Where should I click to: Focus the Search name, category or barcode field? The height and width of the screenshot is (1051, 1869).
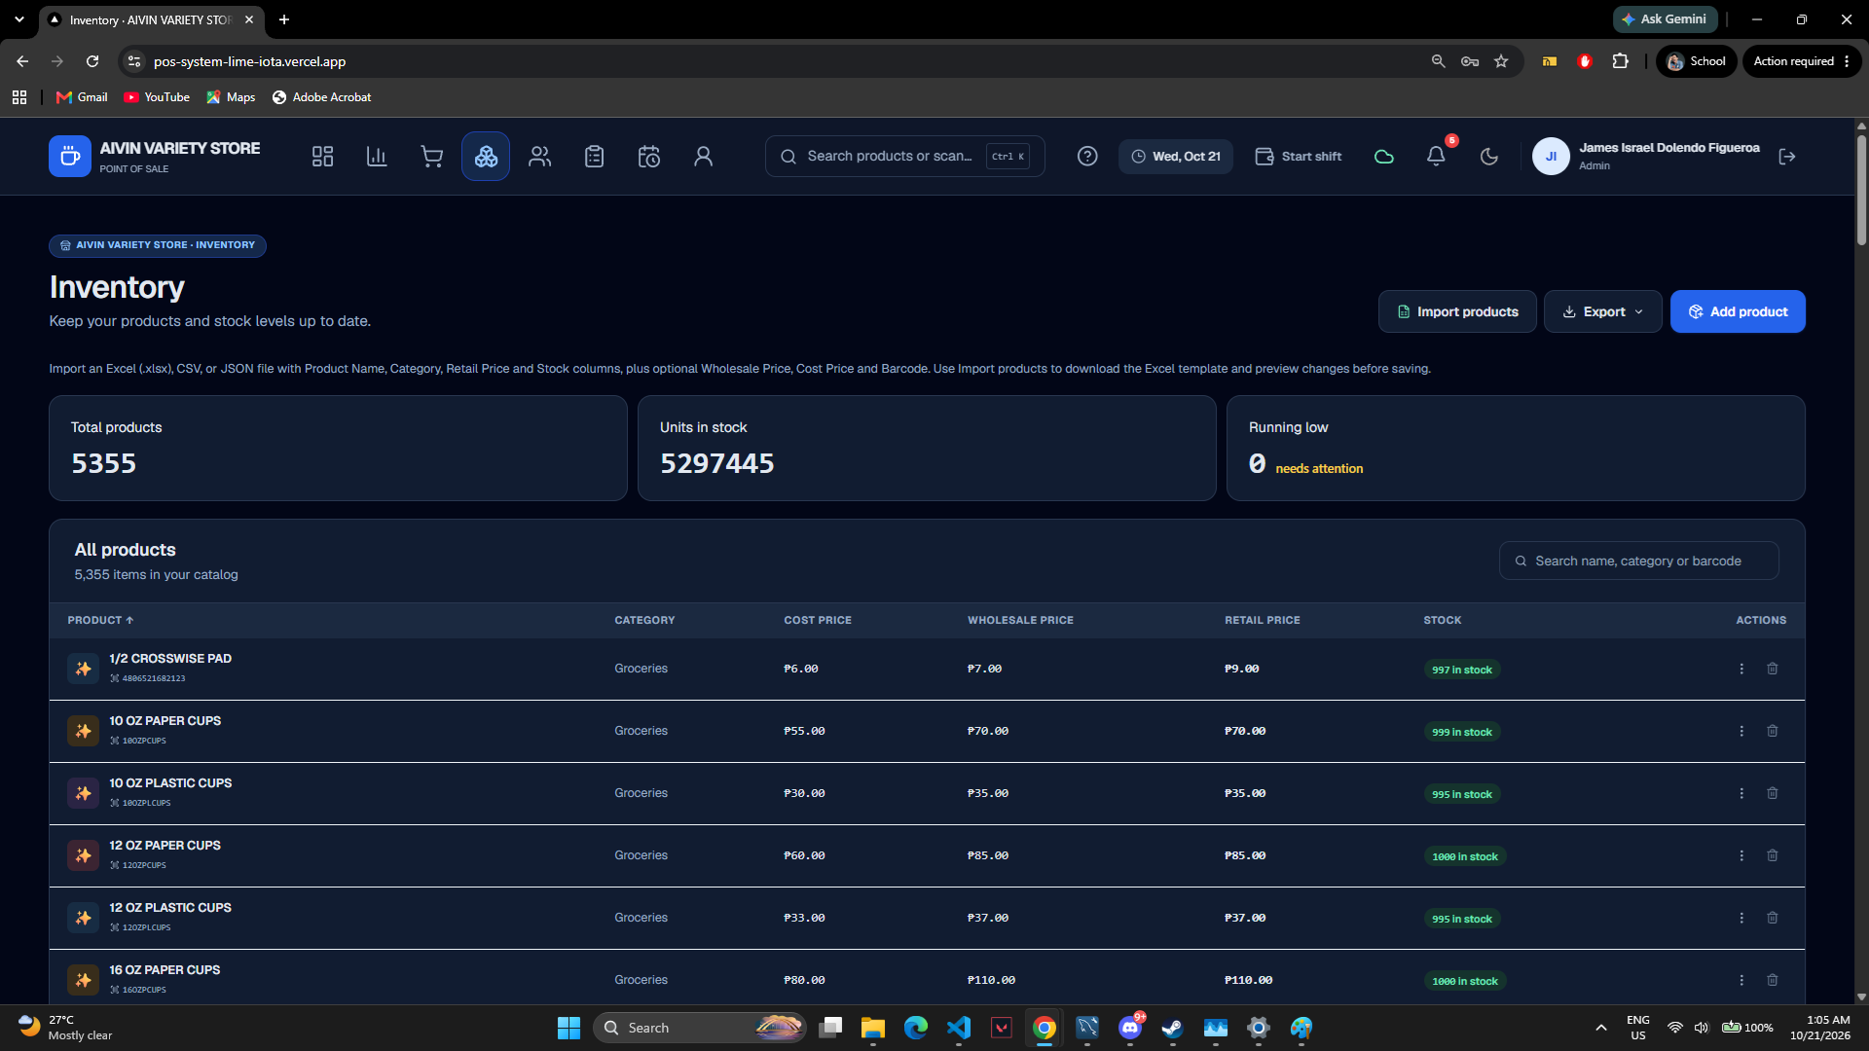(1639, 561)
